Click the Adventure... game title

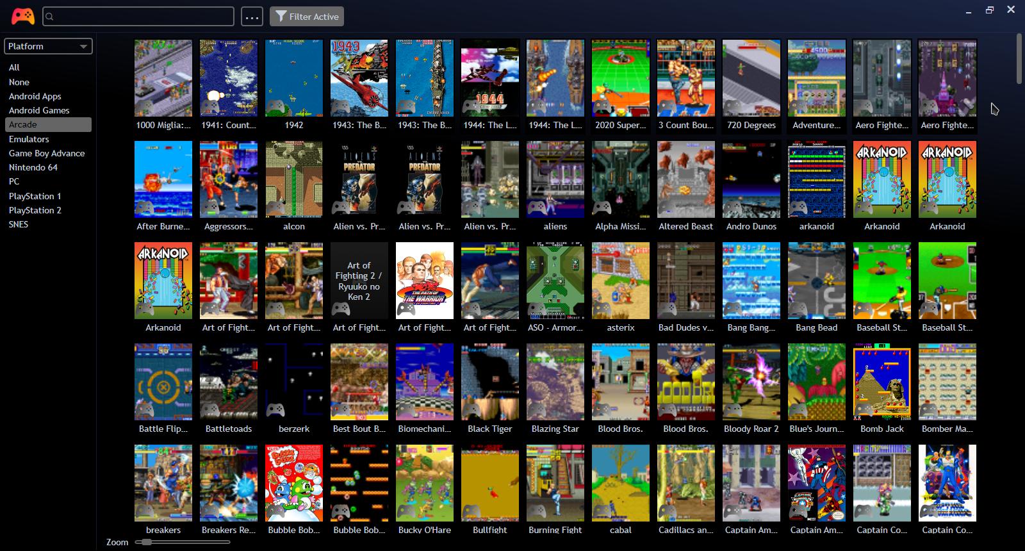817,125
